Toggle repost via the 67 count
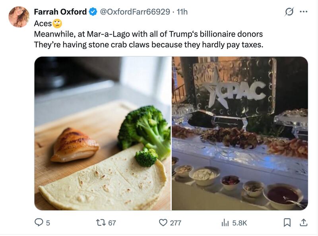 click(112, 223)
